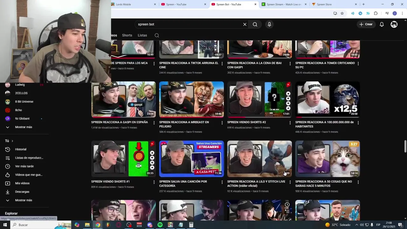The height and width of the screenshot is (229, 407).
Task: Open options for LILO Y STITCH video
Action: [x=290, y=182]
